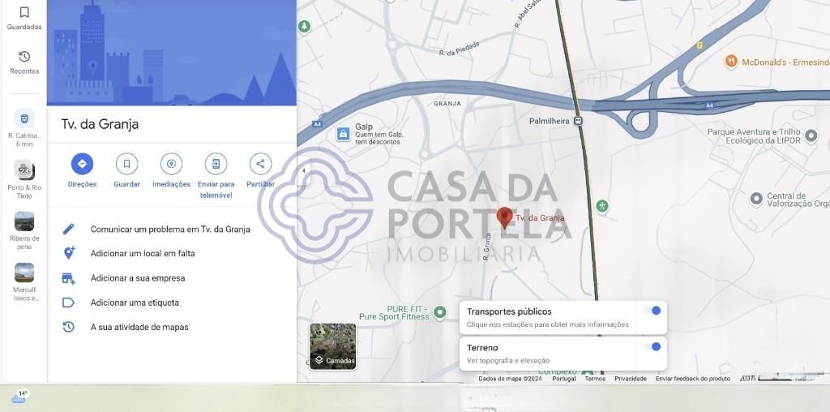Open the Ribeira de pena thumbnail

[x=24, y=221]
